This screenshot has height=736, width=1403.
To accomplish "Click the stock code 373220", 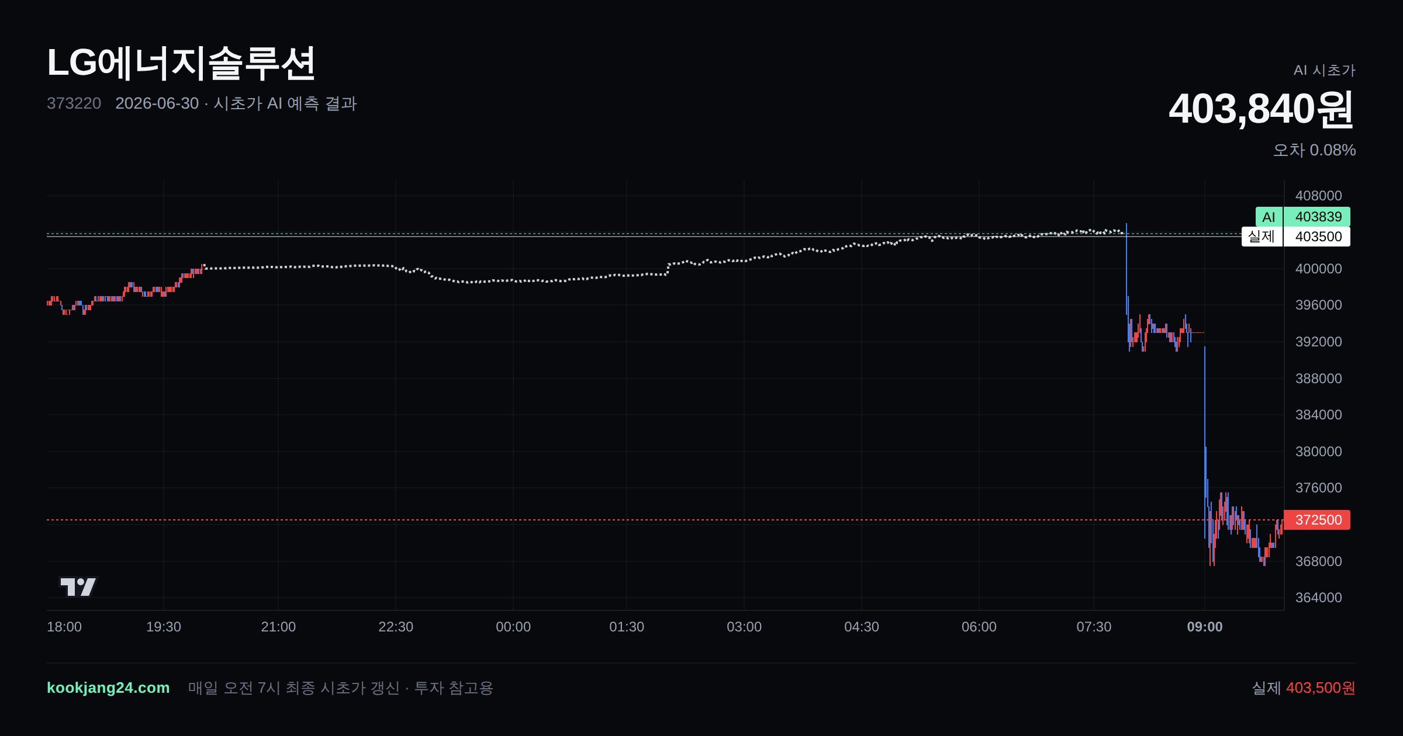I will point(74,103).
